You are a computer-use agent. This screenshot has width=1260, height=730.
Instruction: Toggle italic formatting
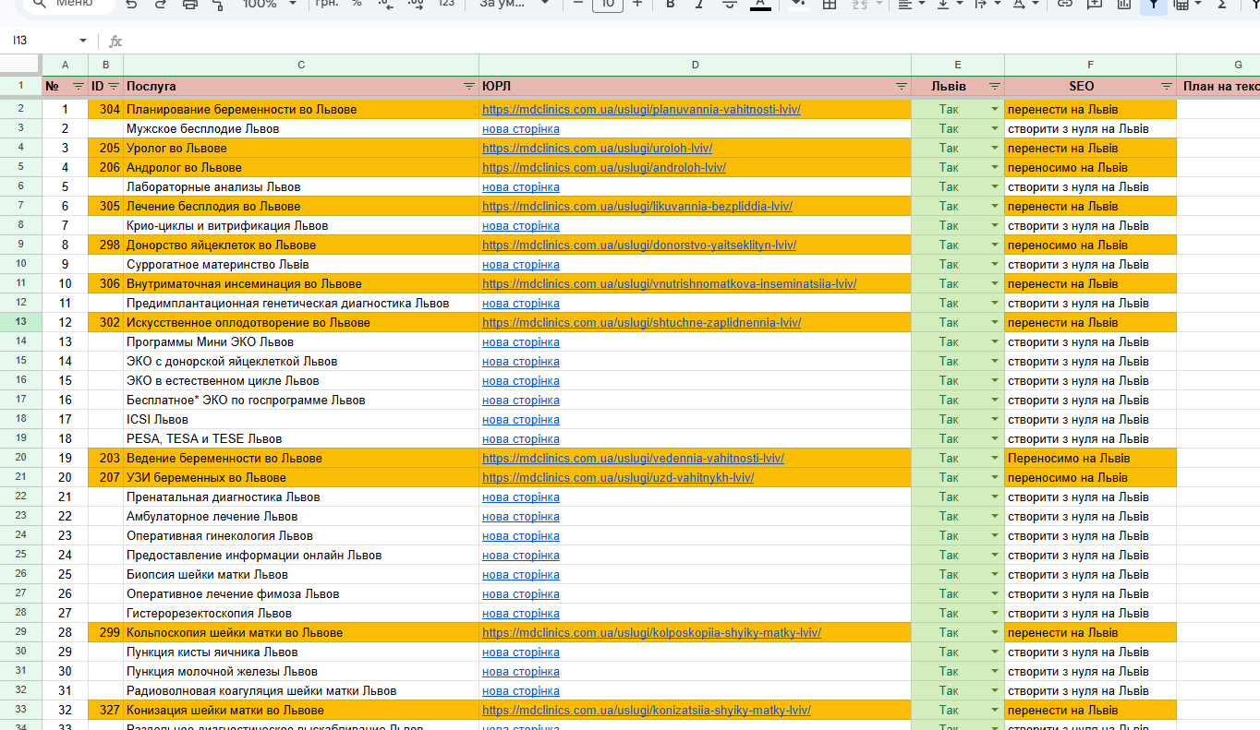(699, 5)
